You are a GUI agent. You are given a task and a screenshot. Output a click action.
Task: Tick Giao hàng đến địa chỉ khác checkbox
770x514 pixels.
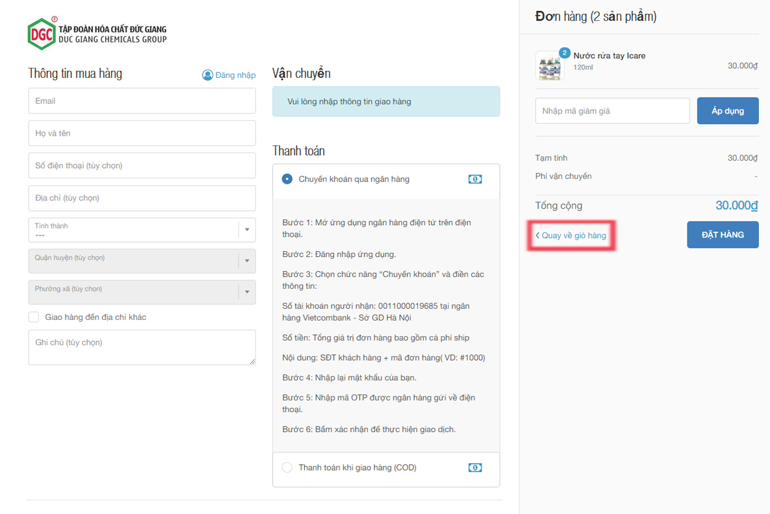[x=34, y=317]
